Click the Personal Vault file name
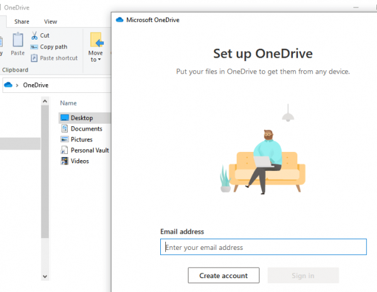 coord(90,150)
